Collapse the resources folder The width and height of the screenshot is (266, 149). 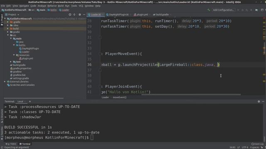click(x=14, y=55)
